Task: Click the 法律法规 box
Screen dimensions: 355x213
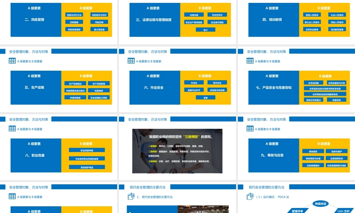Action: [194, 15]
